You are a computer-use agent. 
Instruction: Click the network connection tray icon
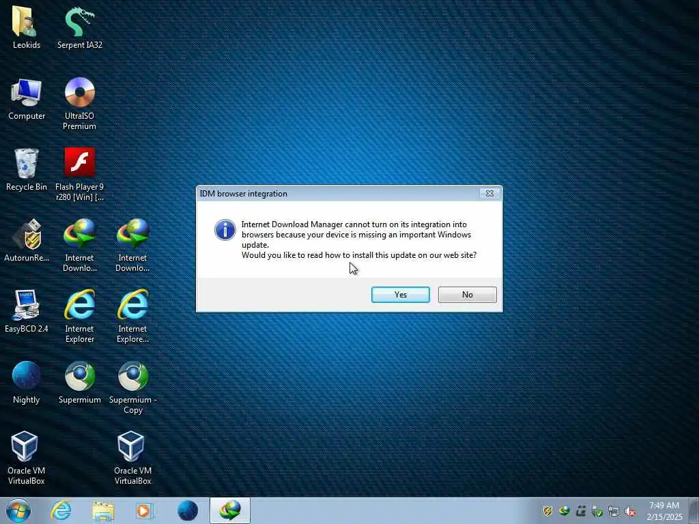[x=614, y=511]
